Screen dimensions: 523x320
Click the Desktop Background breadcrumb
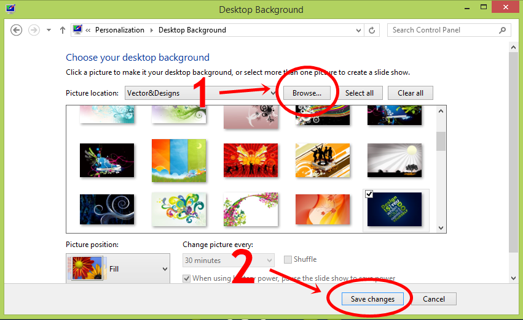[x=192, y=30]
